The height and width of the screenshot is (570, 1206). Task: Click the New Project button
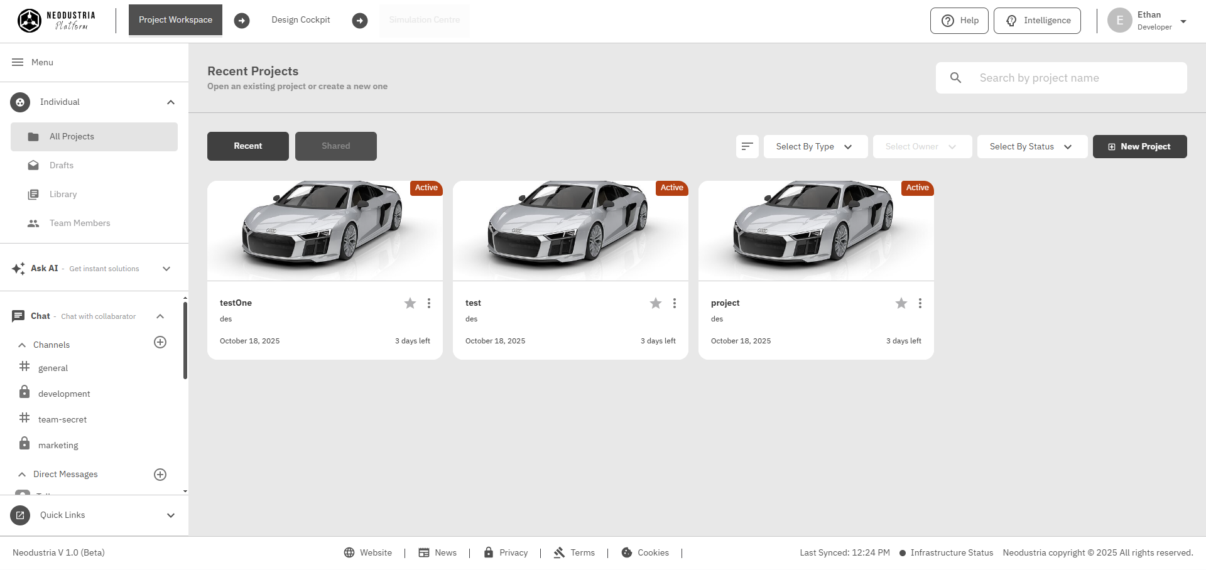pos(1139,146)
